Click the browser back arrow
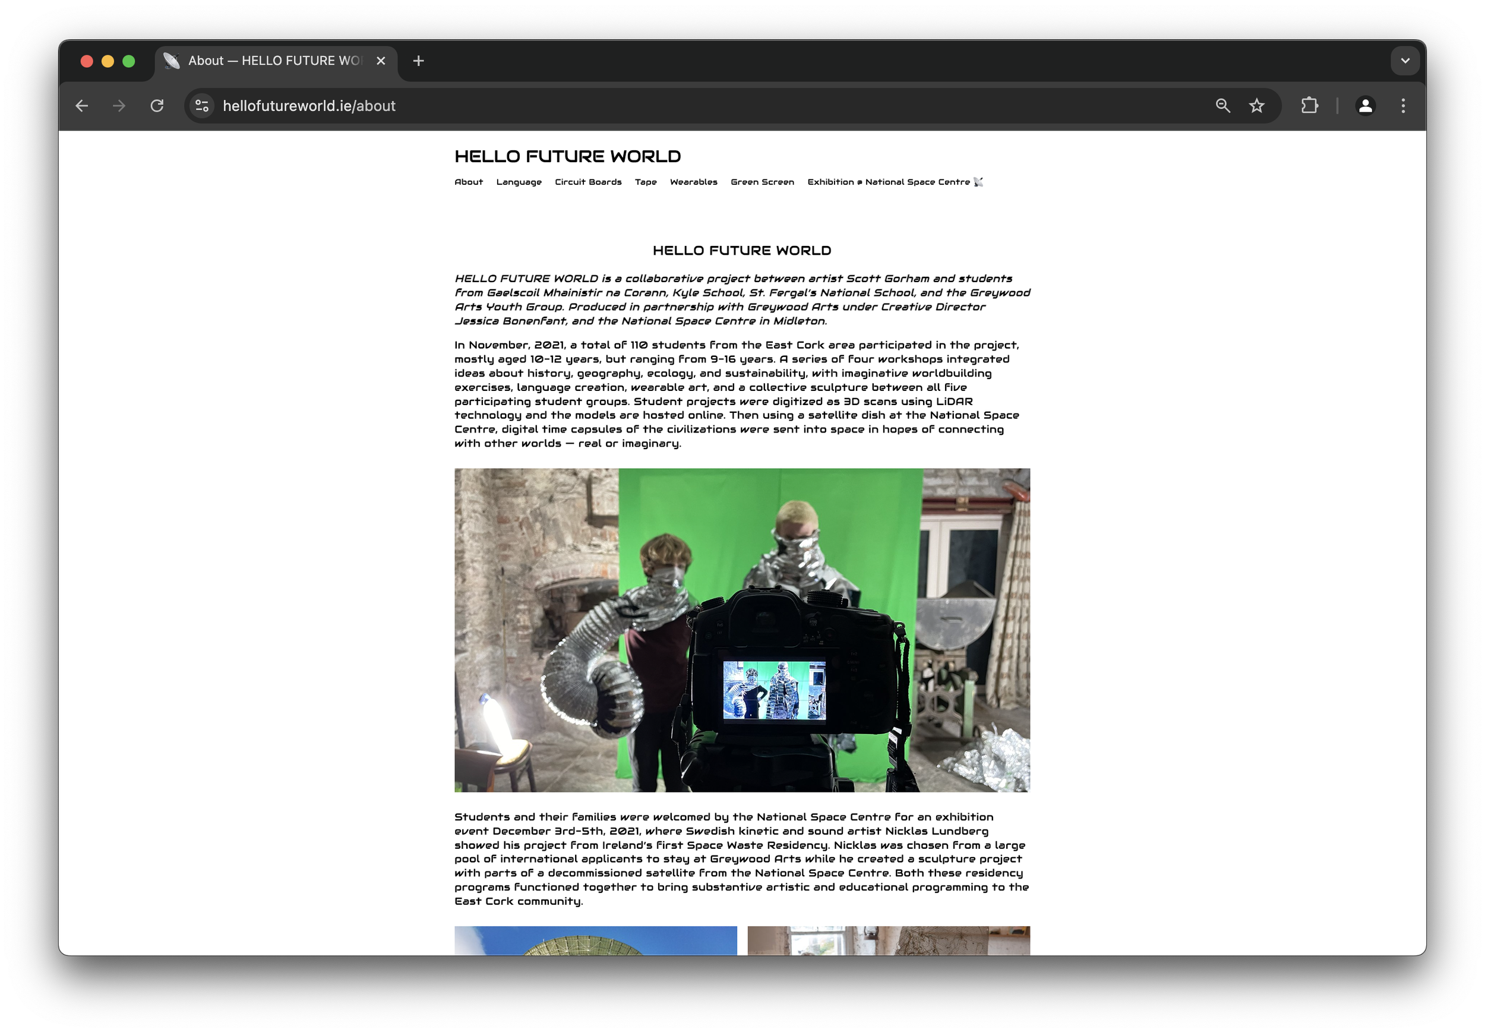The width and height of the screenshot is (1485, 1033). (81, 106)
